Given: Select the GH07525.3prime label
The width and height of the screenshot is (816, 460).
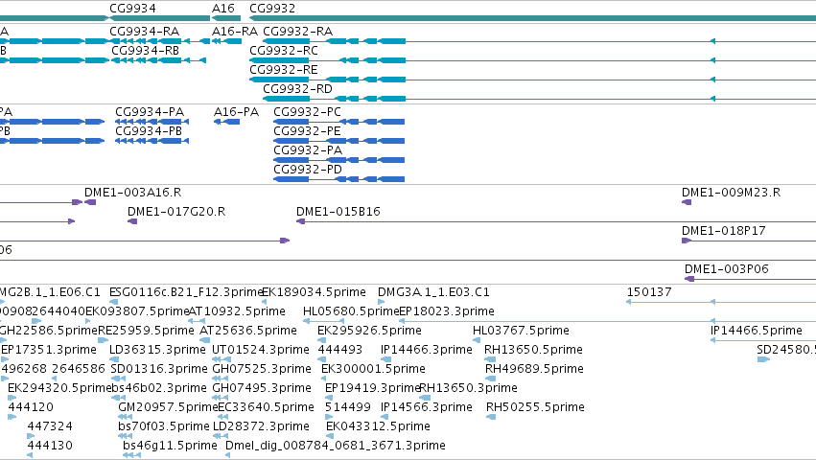Looking at the screenshot, I should [x=262, y=369].
